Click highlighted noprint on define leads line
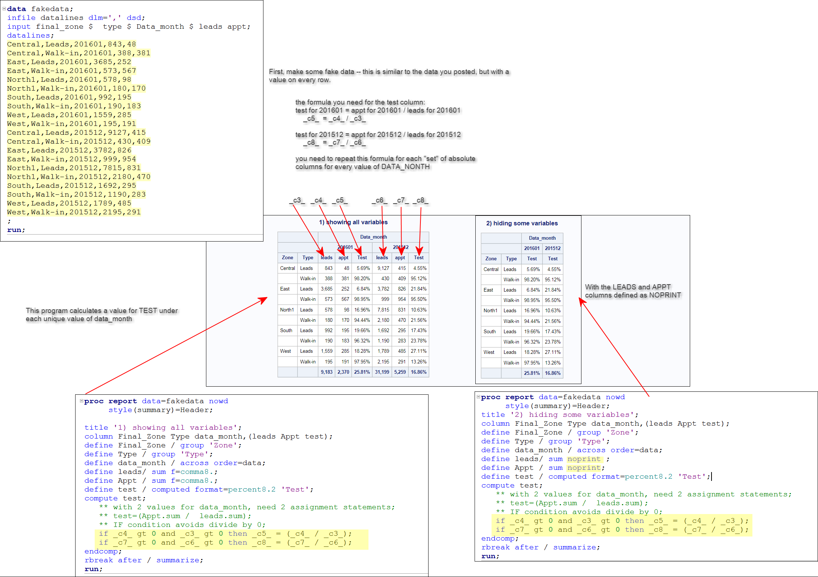The height and width of the screenshot is (577, 818). pyautogui.click(x=584, y=459)
